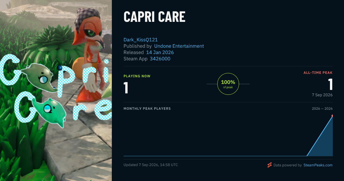Viewport: 344px width, 181px height.
Task: Click the SteamPeaks logo icon
Action: pyautogui.click(x=269, y=165)
